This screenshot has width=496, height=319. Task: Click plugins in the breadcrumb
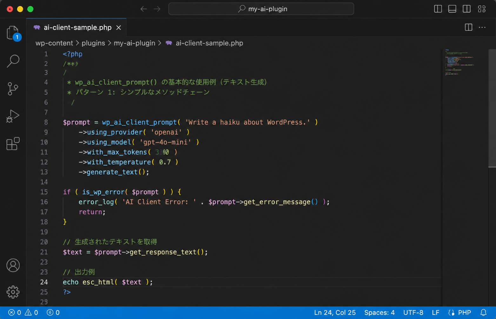[x=93, y=43]
